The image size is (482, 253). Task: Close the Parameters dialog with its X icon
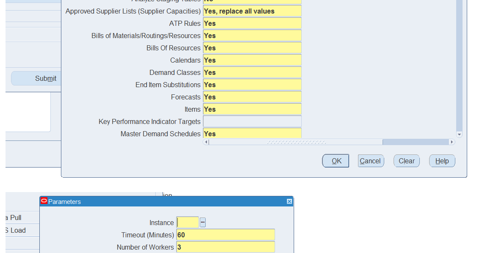point(289,201)
